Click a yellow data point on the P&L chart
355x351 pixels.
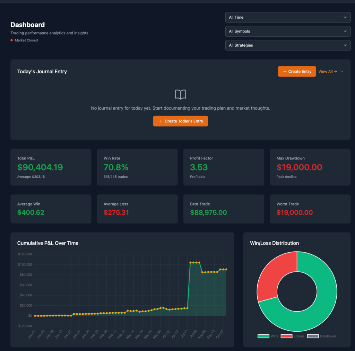[191, 262]
